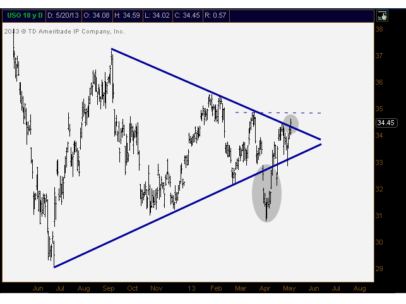Click the Mar time axis label
The image size is (406, 304).
(241, 288)
